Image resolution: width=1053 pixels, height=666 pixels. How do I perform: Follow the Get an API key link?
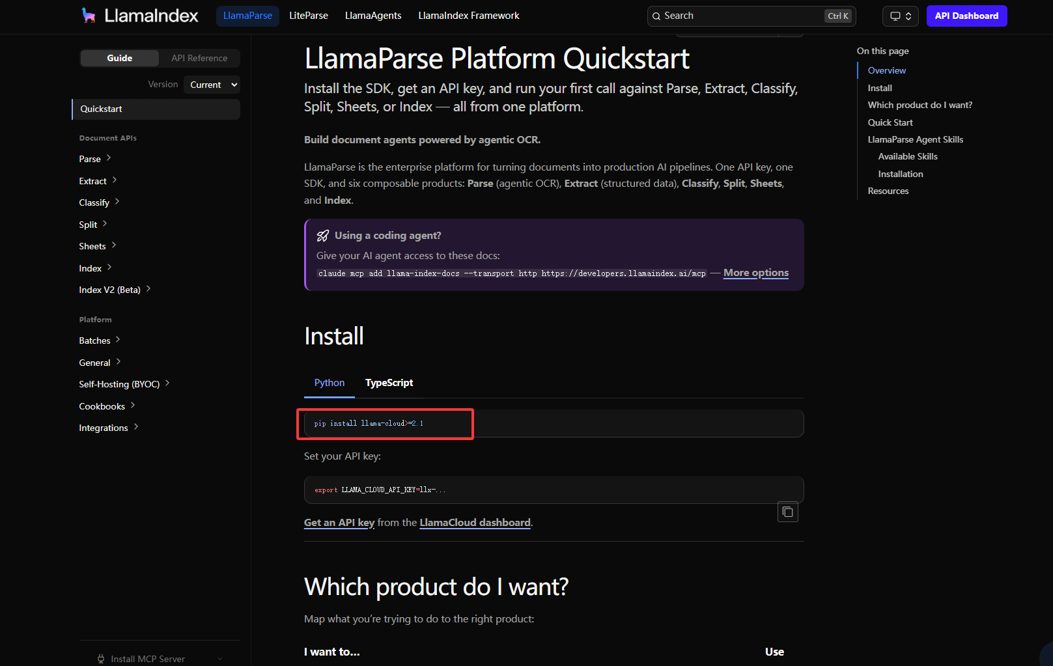[339, 523]
